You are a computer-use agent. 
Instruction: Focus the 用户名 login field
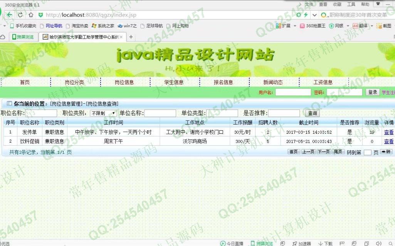[x=293, y=92]
